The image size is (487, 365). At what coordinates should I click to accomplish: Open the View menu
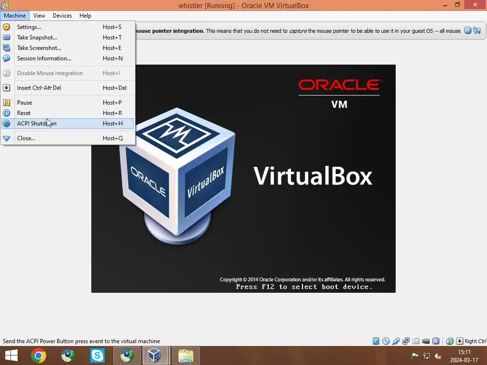click(39, 16)
